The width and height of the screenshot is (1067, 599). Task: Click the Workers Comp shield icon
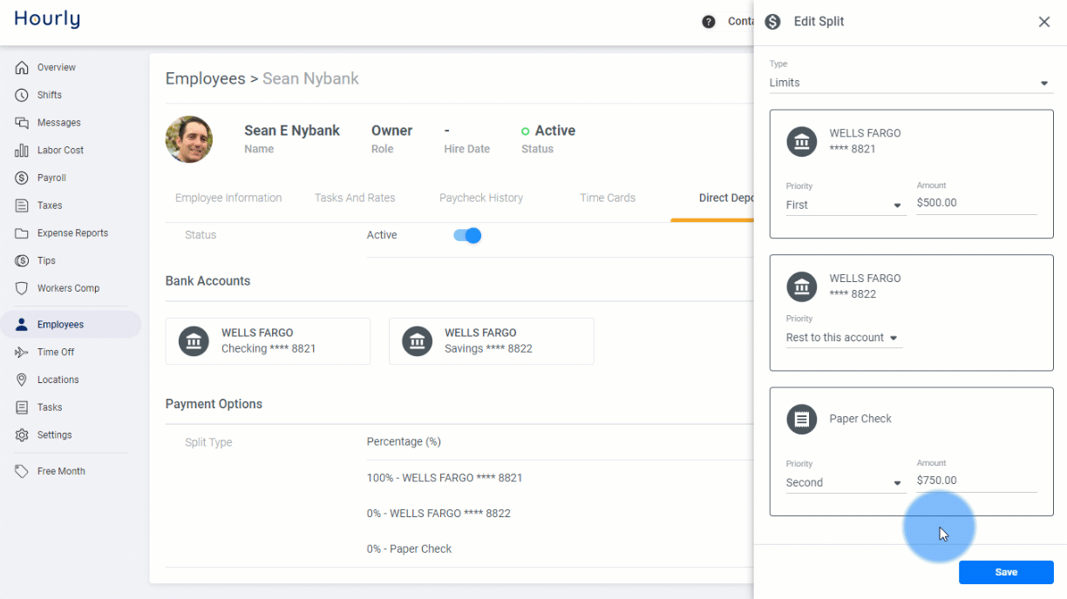tap(22, 288)
